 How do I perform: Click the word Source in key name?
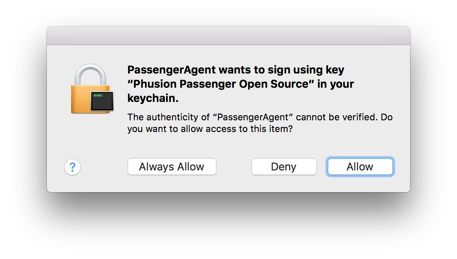coord(290,84)
